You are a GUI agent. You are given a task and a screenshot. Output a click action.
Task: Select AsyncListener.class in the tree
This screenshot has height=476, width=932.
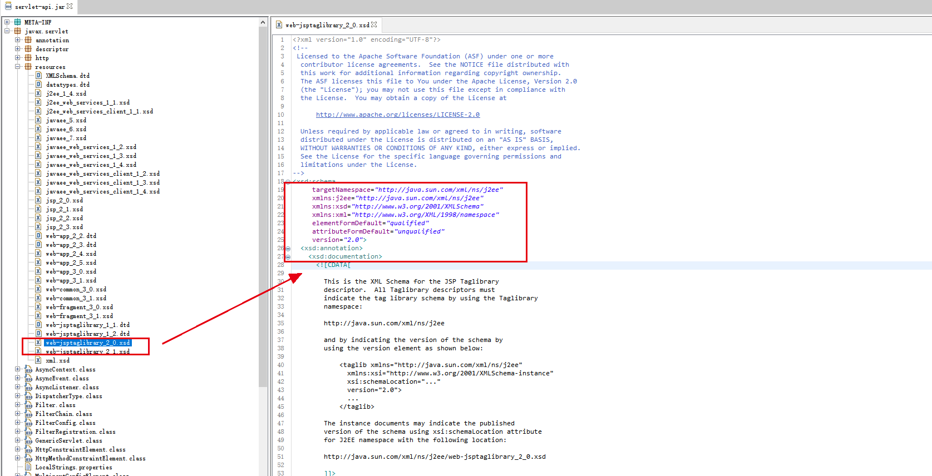click(67, 387)
